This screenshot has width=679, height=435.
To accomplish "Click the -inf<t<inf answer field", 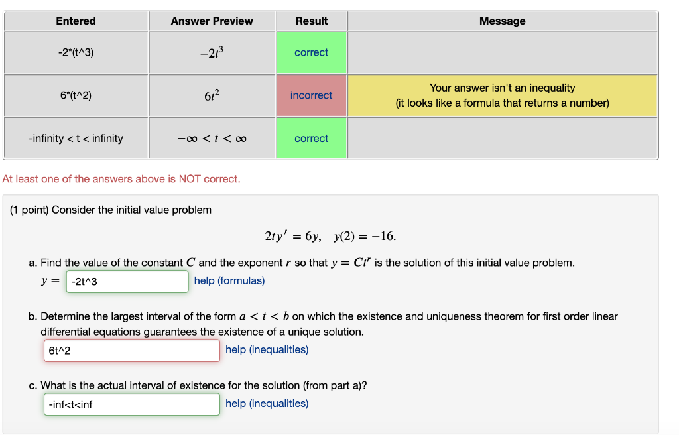I will [x=131, y=404].
